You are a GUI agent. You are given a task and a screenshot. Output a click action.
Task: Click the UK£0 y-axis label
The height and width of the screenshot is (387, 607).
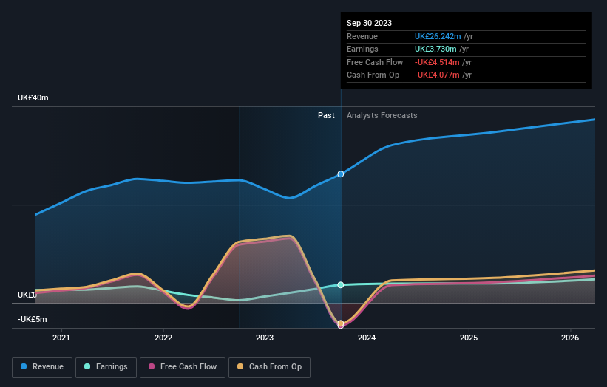27,295
